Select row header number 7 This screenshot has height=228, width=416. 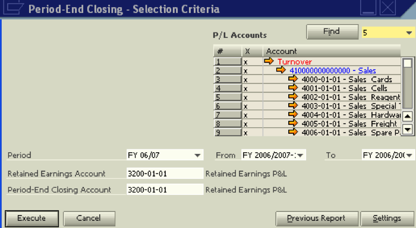[x=228, y=115]
